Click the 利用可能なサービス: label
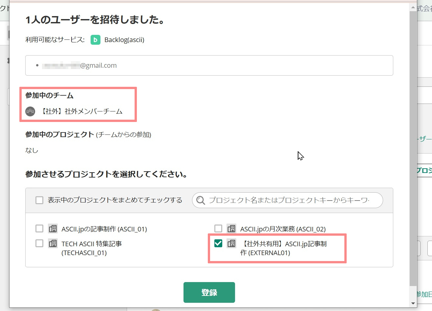The width and height of the screenshot is (432, 311). coord(55,40)
